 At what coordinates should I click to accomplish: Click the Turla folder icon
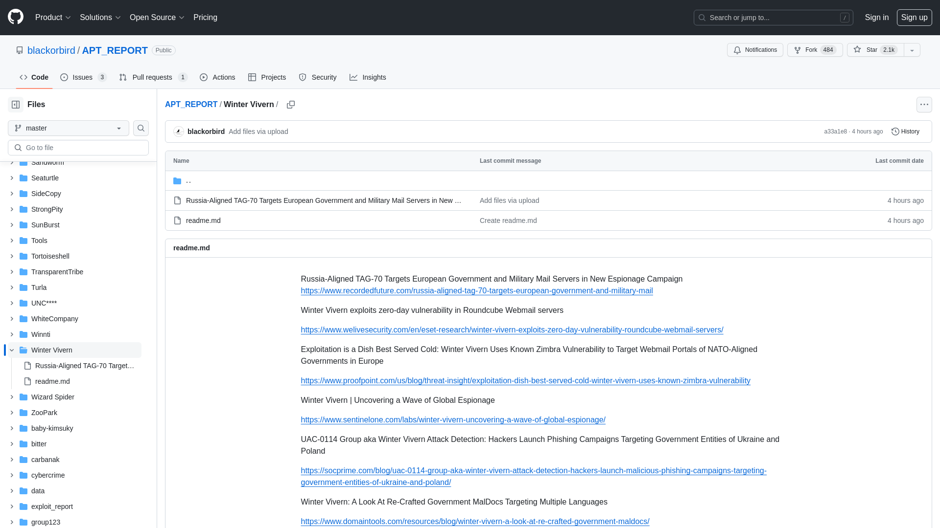23,287
